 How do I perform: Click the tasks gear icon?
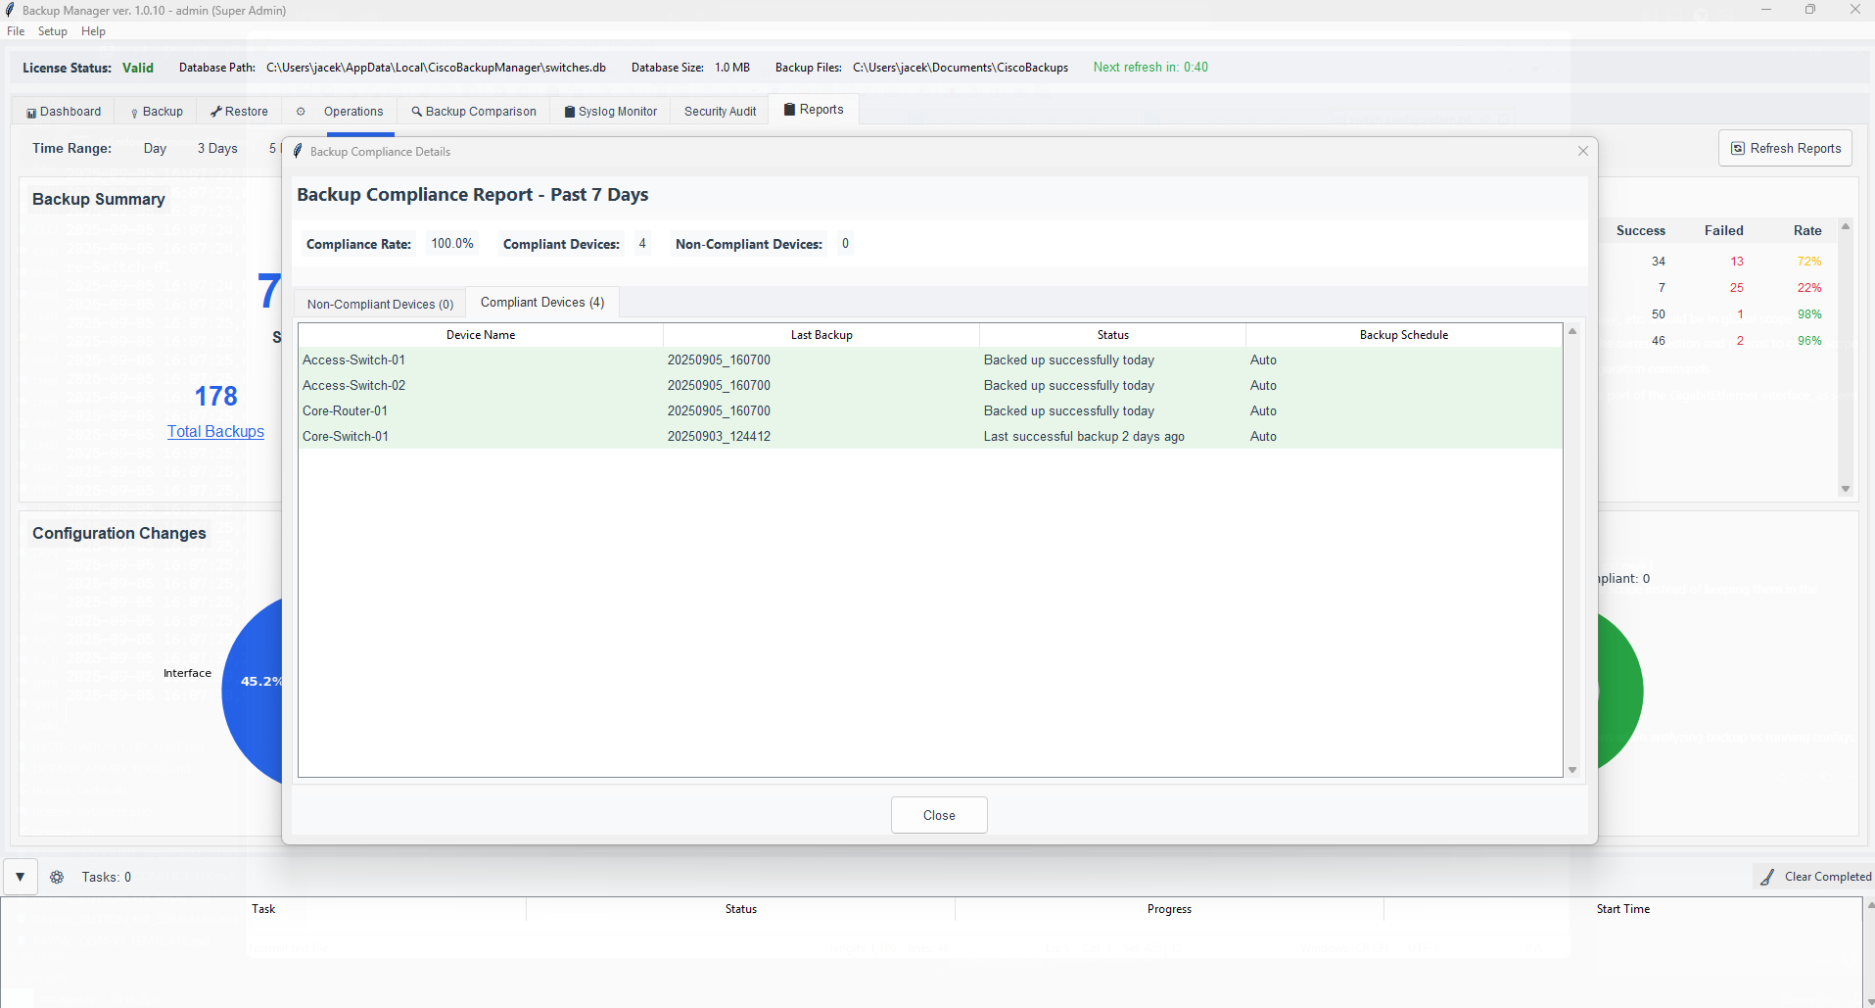tap(57, 877)
